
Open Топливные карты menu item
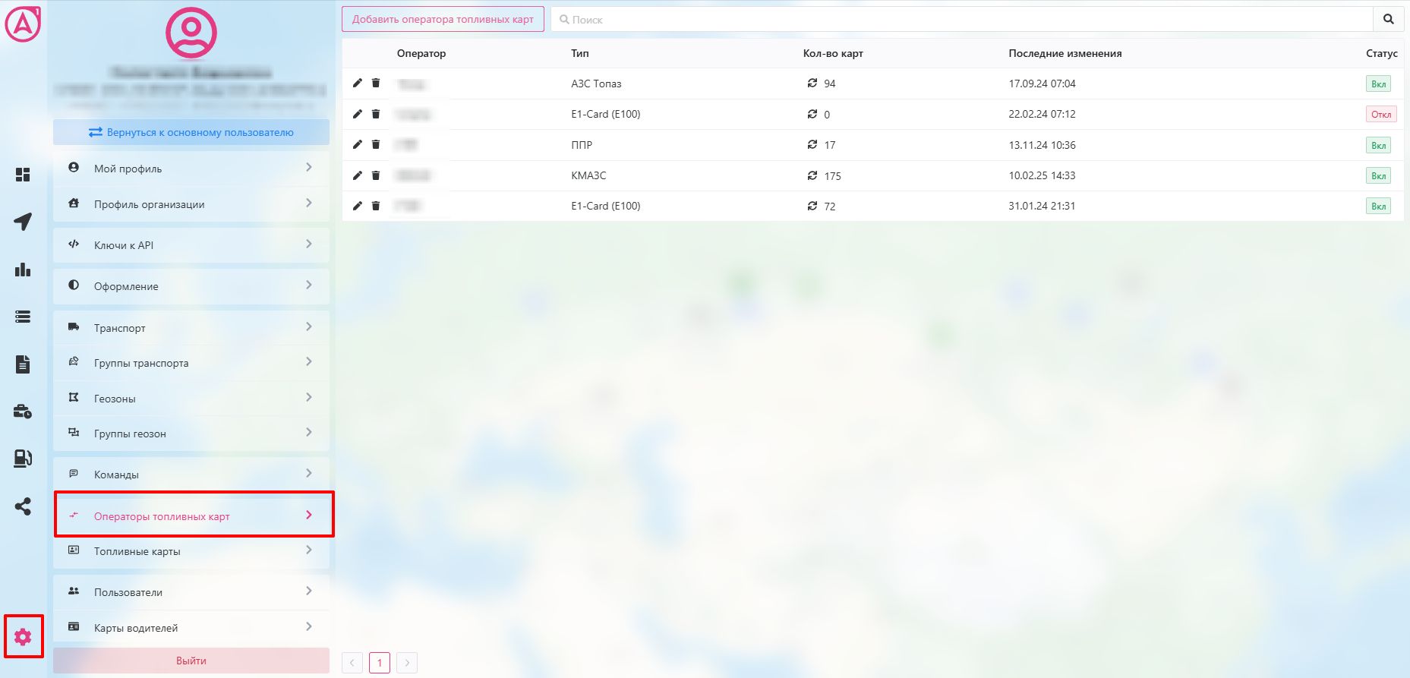(191, 550)
